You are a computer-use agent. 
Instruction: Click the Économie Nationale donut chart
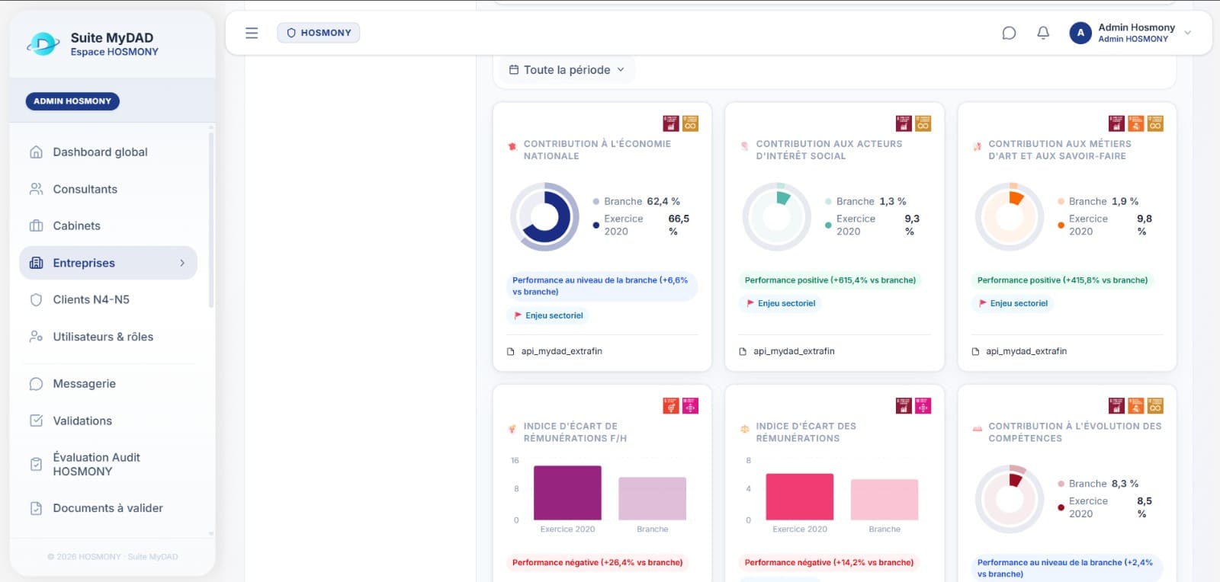[x=544, y=217]
